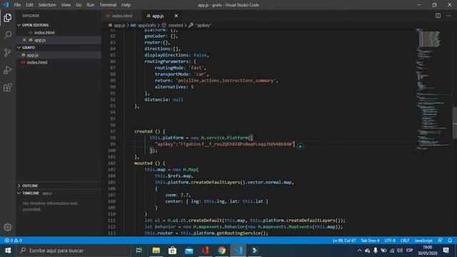
Task: Open the View menu
Action: tap(66, 5)
